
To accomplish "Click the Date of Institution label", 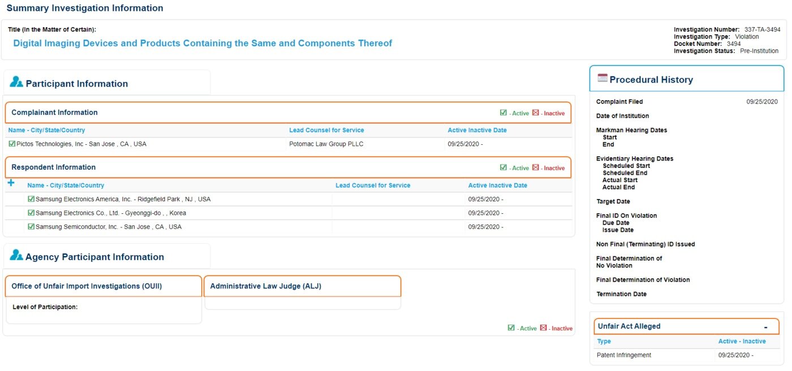I will [623, 116].
